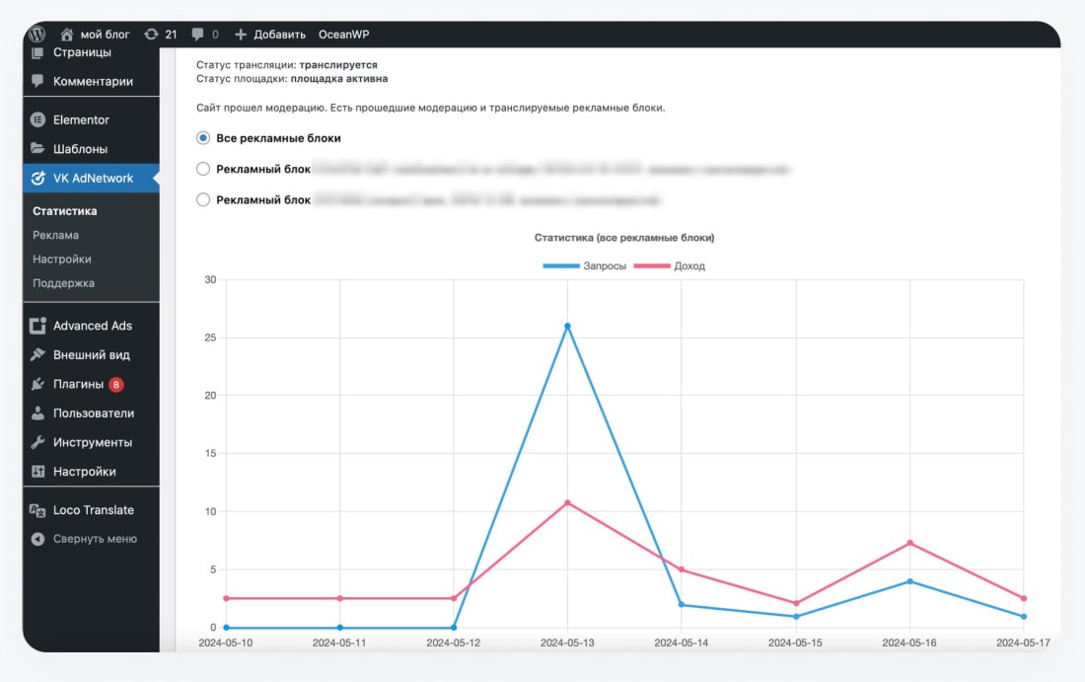Viewport: 1085px width, 682px height.
Task: Open the WordPress logo menu
Action: pyautogui.click(x=37, y=34)
